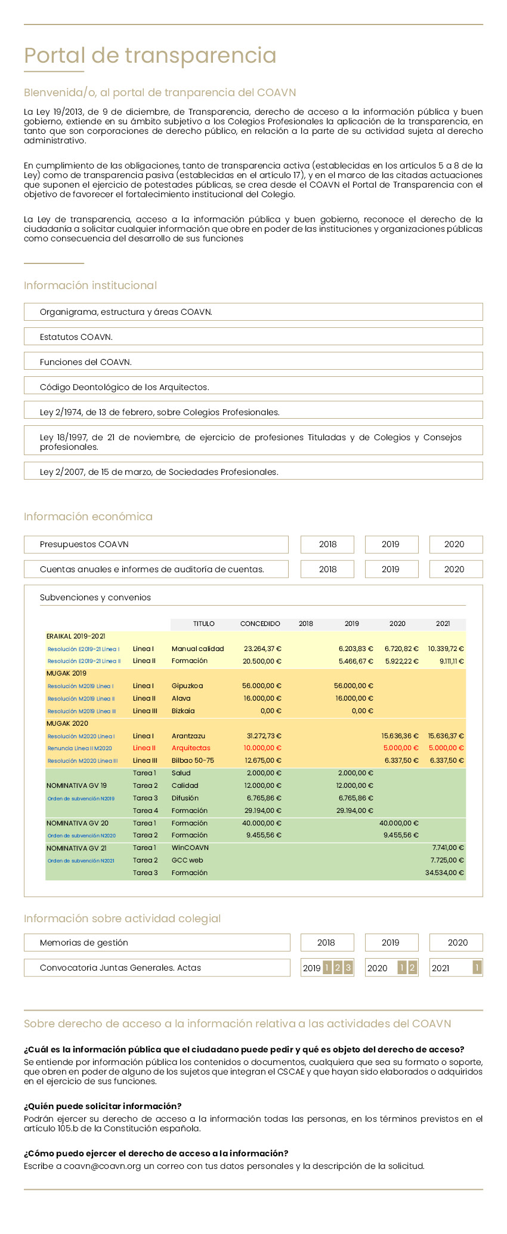Screen dimensions: 507x1234
Task: Click Cuentas anuales e informes de auditoría box
Action: point(156,569)
